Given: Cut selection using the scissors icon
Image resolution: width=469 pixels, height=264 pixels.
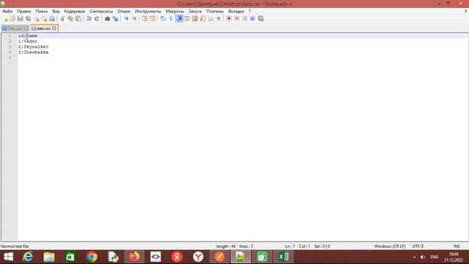Looking at the screenshot, I should pos(62,19).
